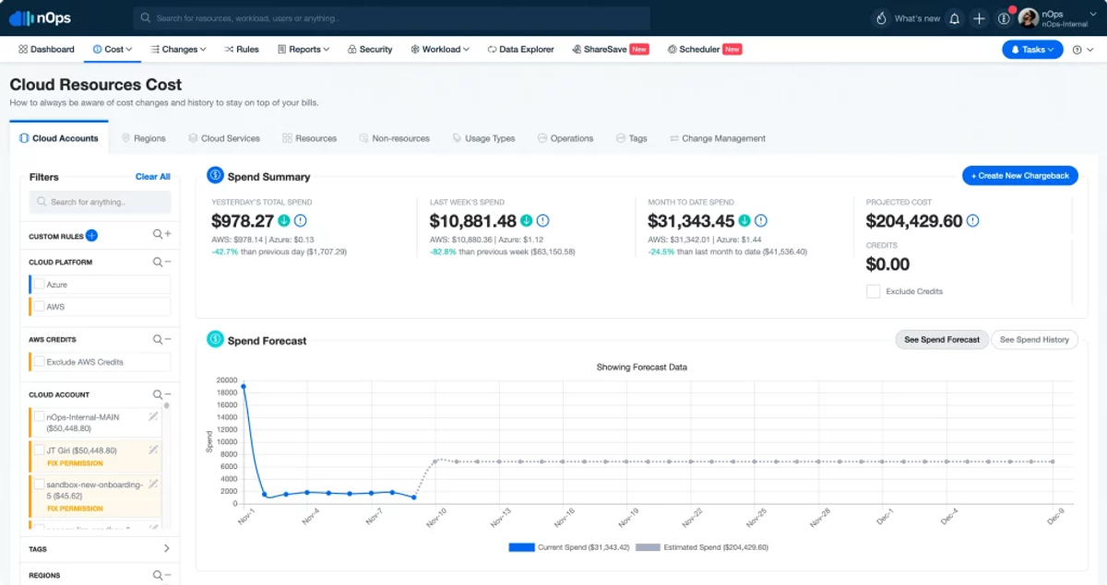
Task: Select JT Girl account checkbox
Action: [40, 450]
